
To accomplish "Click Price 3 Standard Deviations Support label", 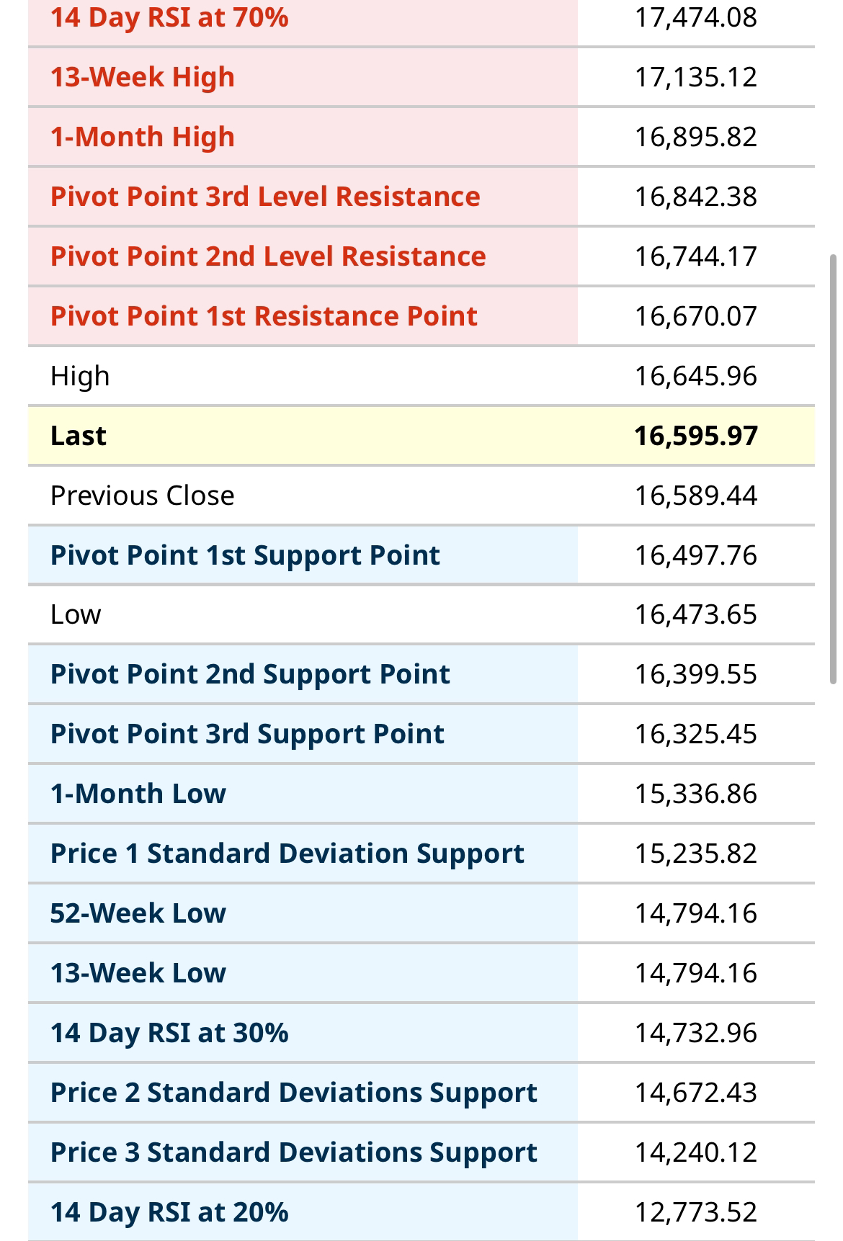I will [293, 1152].
